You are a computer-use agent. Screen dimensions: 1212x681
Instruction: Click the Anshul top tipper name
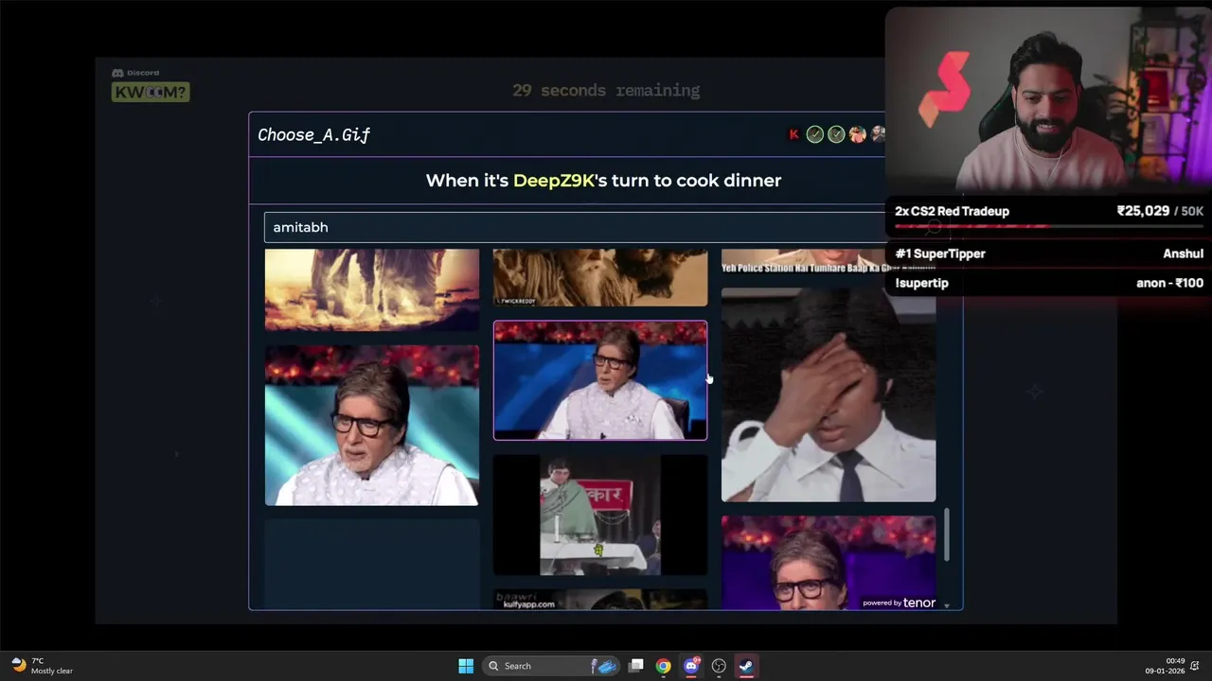click(x=1183, y=253)
